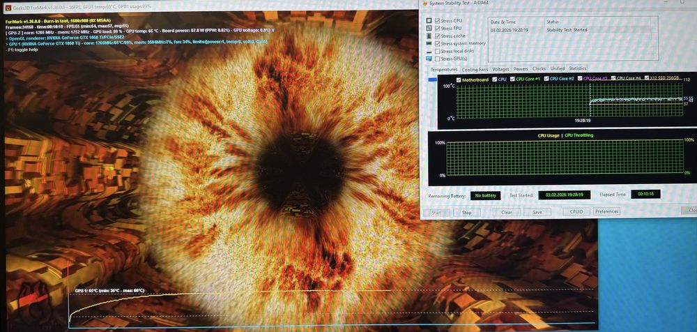Uncheck the Stress system memory checkbox

pyautogui.click(x=438, y=44)
